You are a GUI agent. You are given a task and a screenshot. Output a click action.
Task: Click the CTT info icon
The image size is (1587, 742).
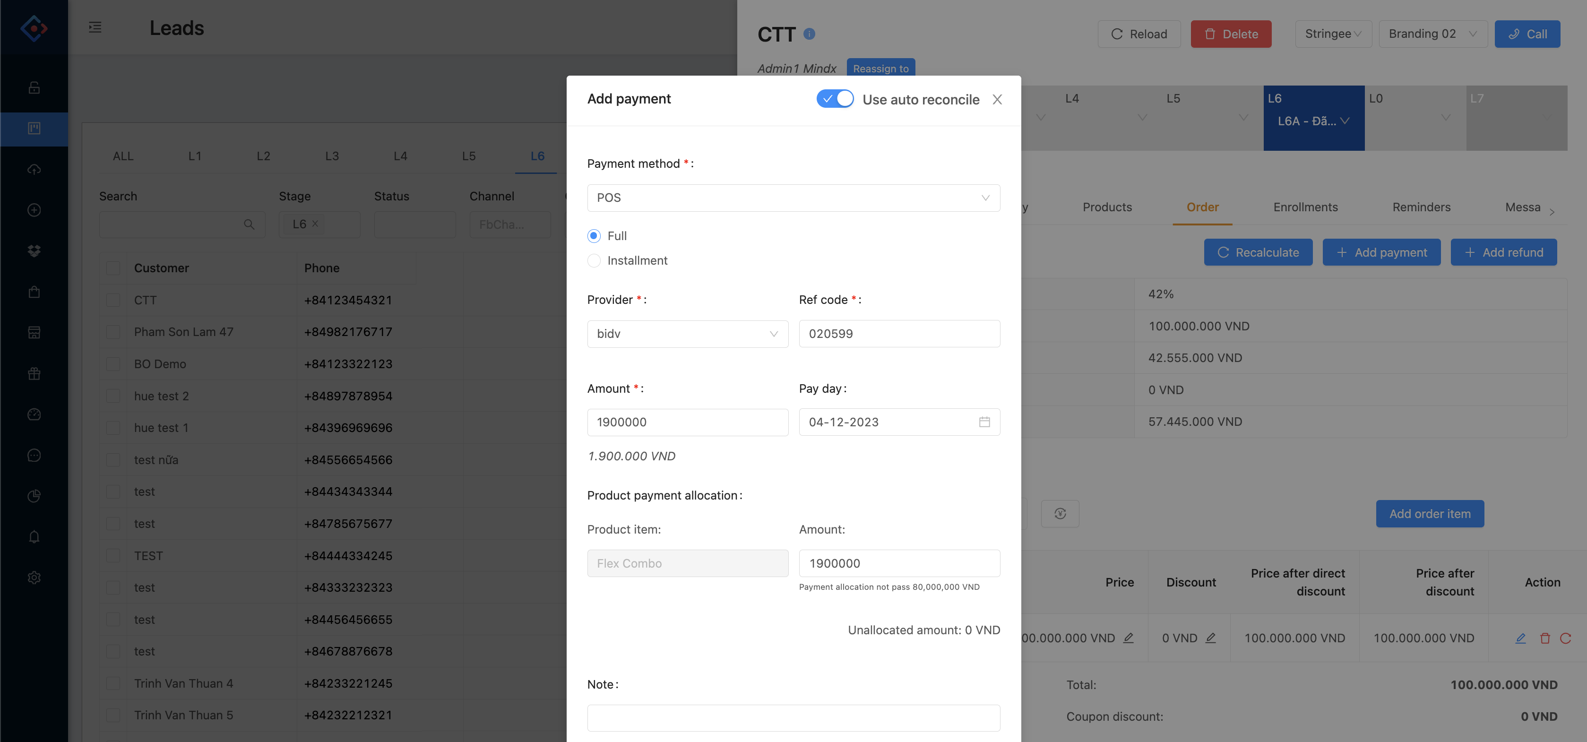coord(809,34)
